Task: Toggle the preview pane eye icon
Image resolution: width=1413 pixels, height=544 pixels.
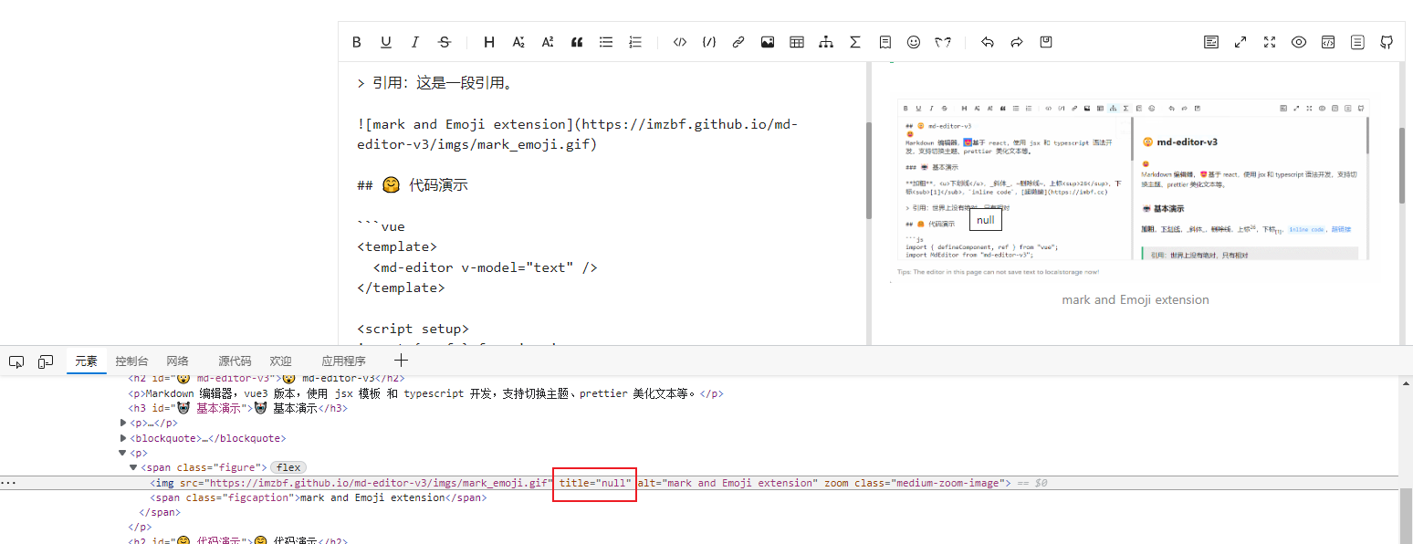Action: pyautogui.click(x=1299, y=42)
